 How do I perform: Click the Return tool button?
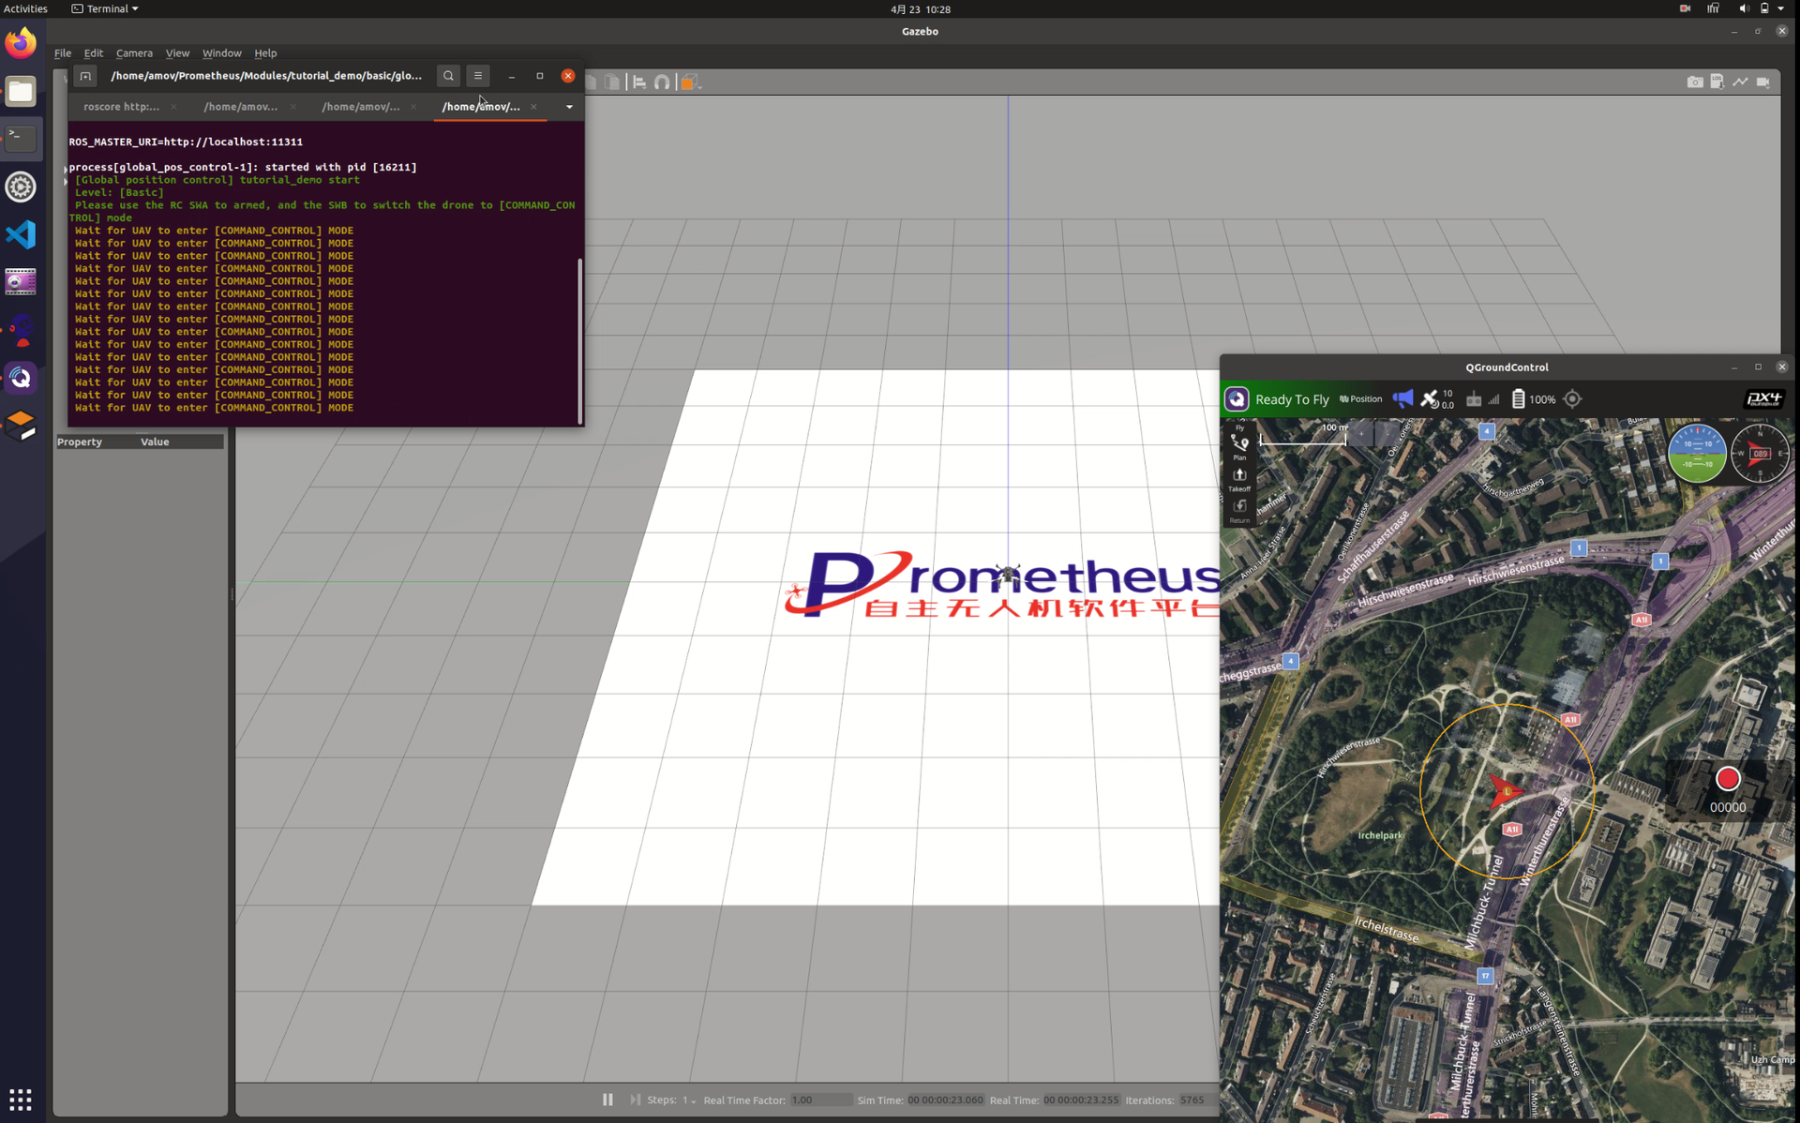[1239, 511]
